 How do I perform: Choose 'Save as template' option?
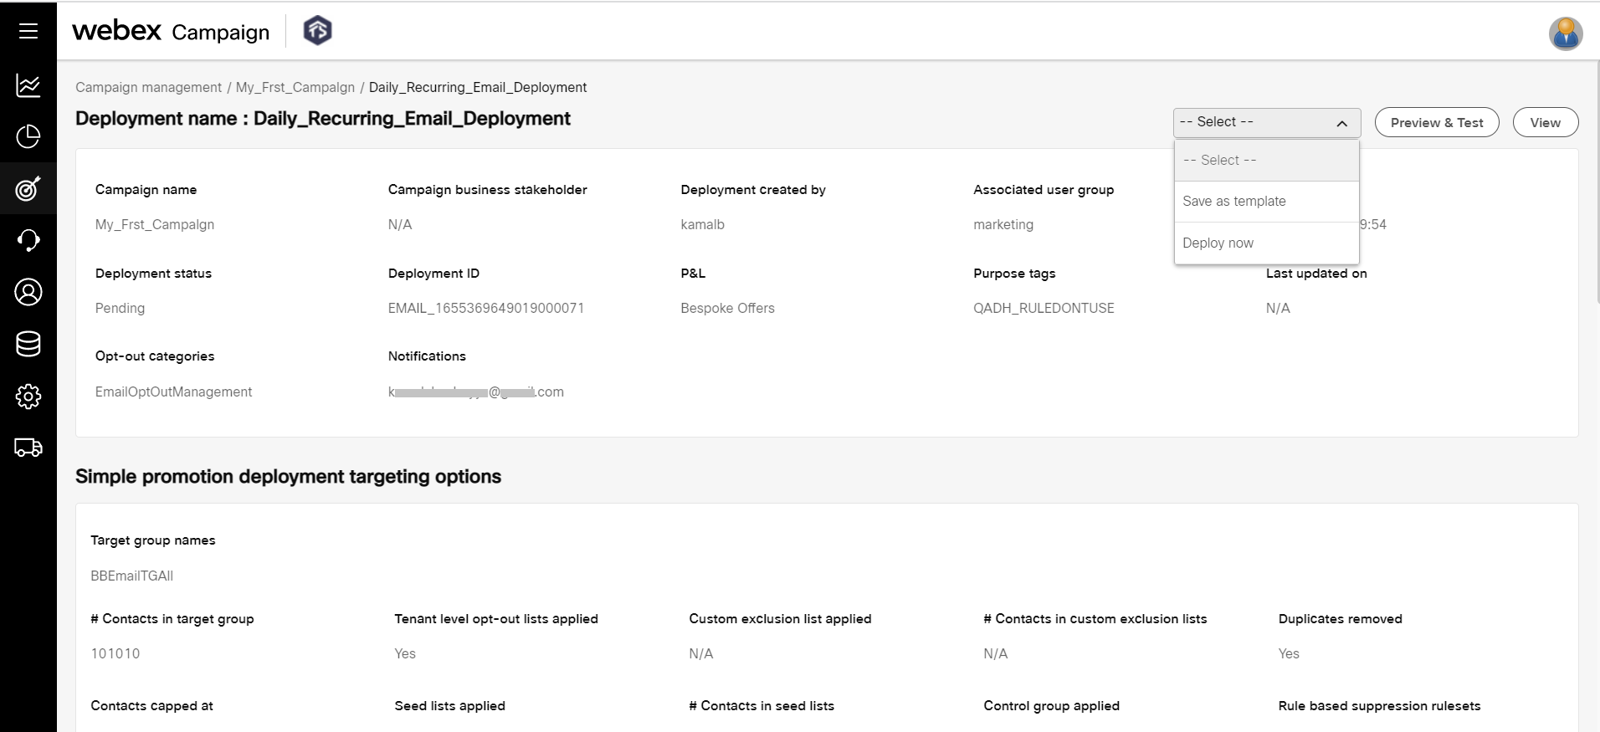click(x=1267, y=202)
